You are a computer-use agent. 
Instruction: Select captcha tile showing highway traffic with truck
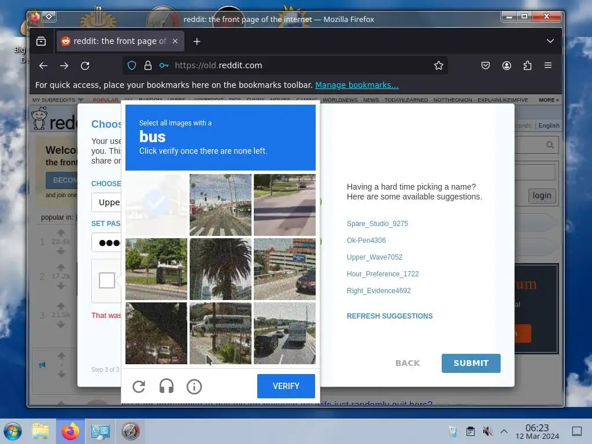(284, 333)
